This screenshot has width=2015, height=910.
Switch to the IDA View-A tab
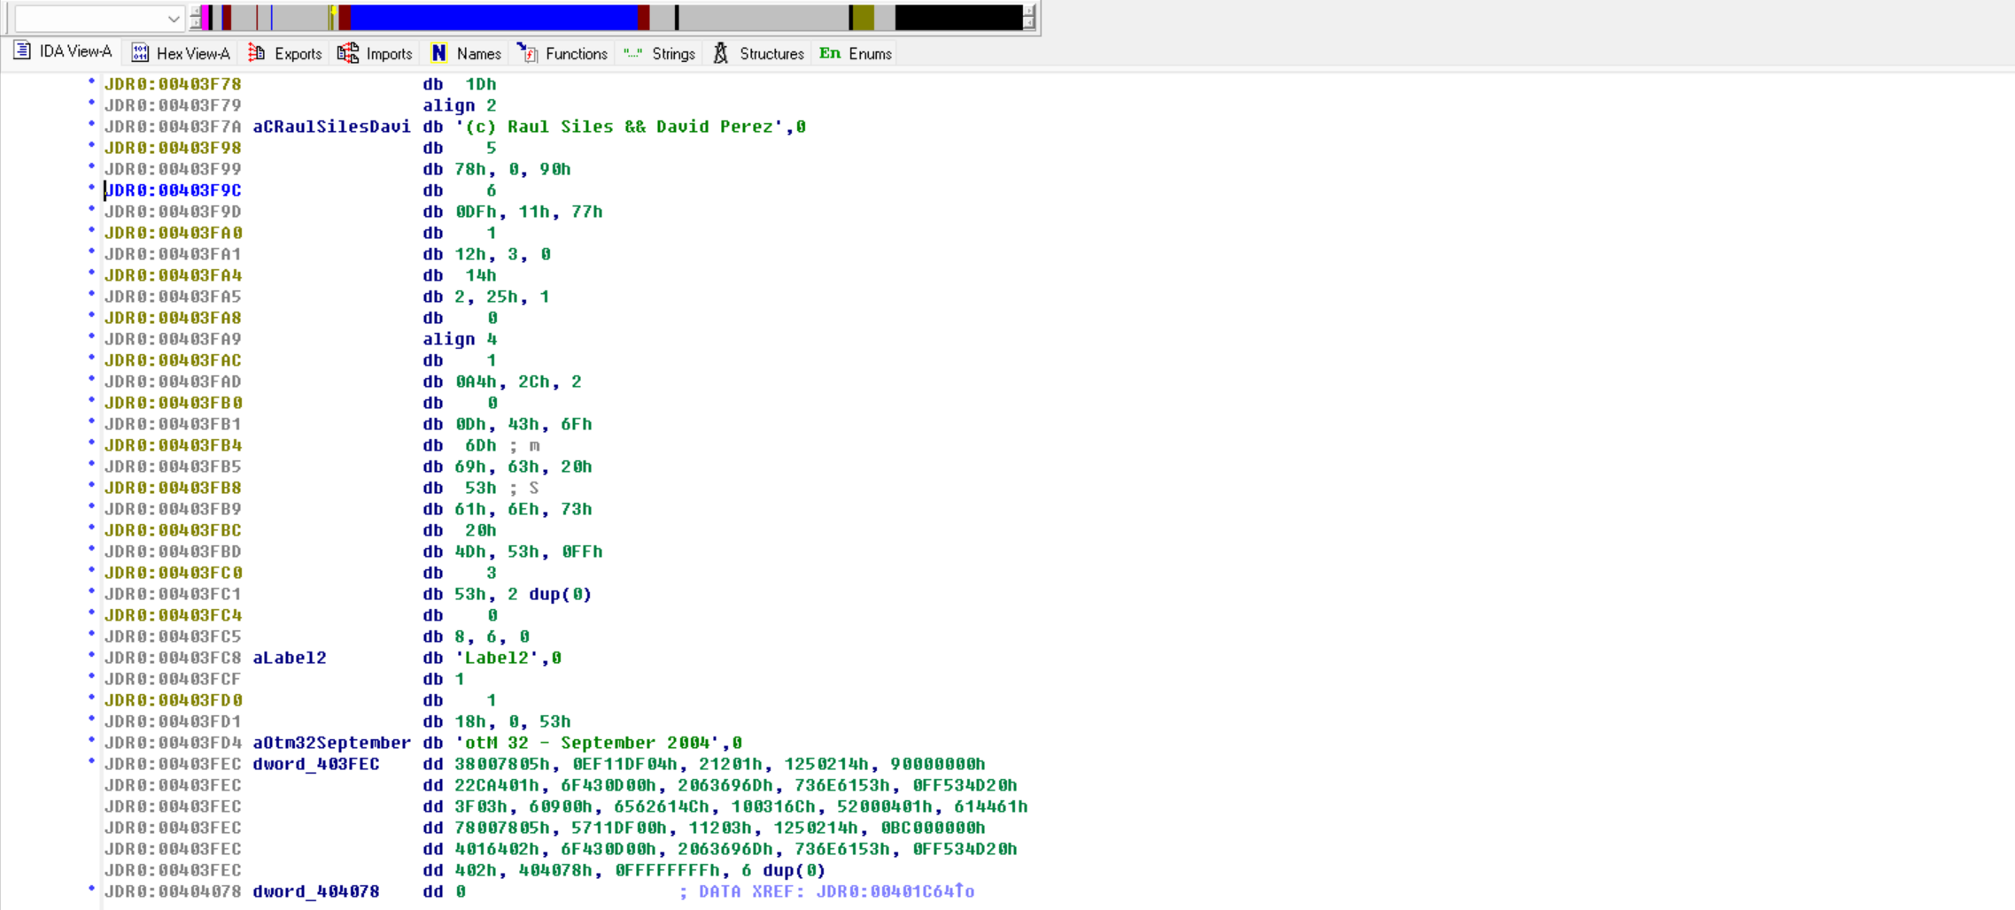click(63, 52)
